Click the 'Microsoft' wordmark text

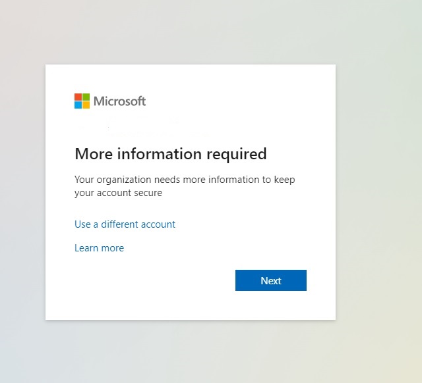pos(120,101)
